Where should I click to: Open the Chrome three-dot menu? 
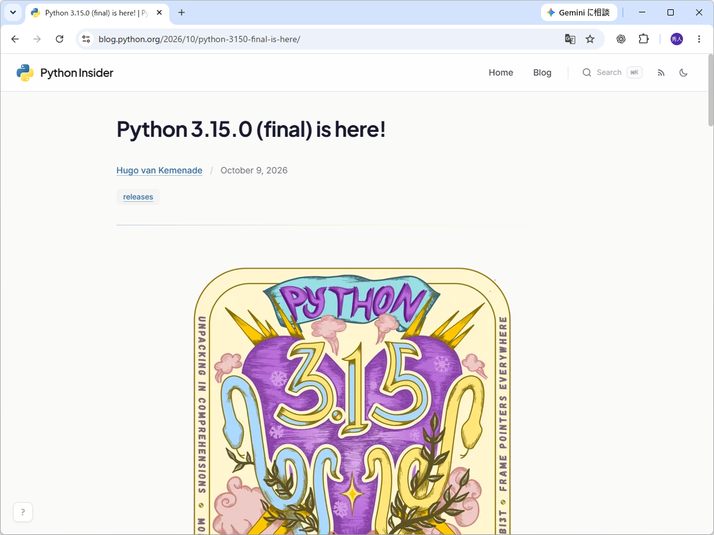point(699,39)
